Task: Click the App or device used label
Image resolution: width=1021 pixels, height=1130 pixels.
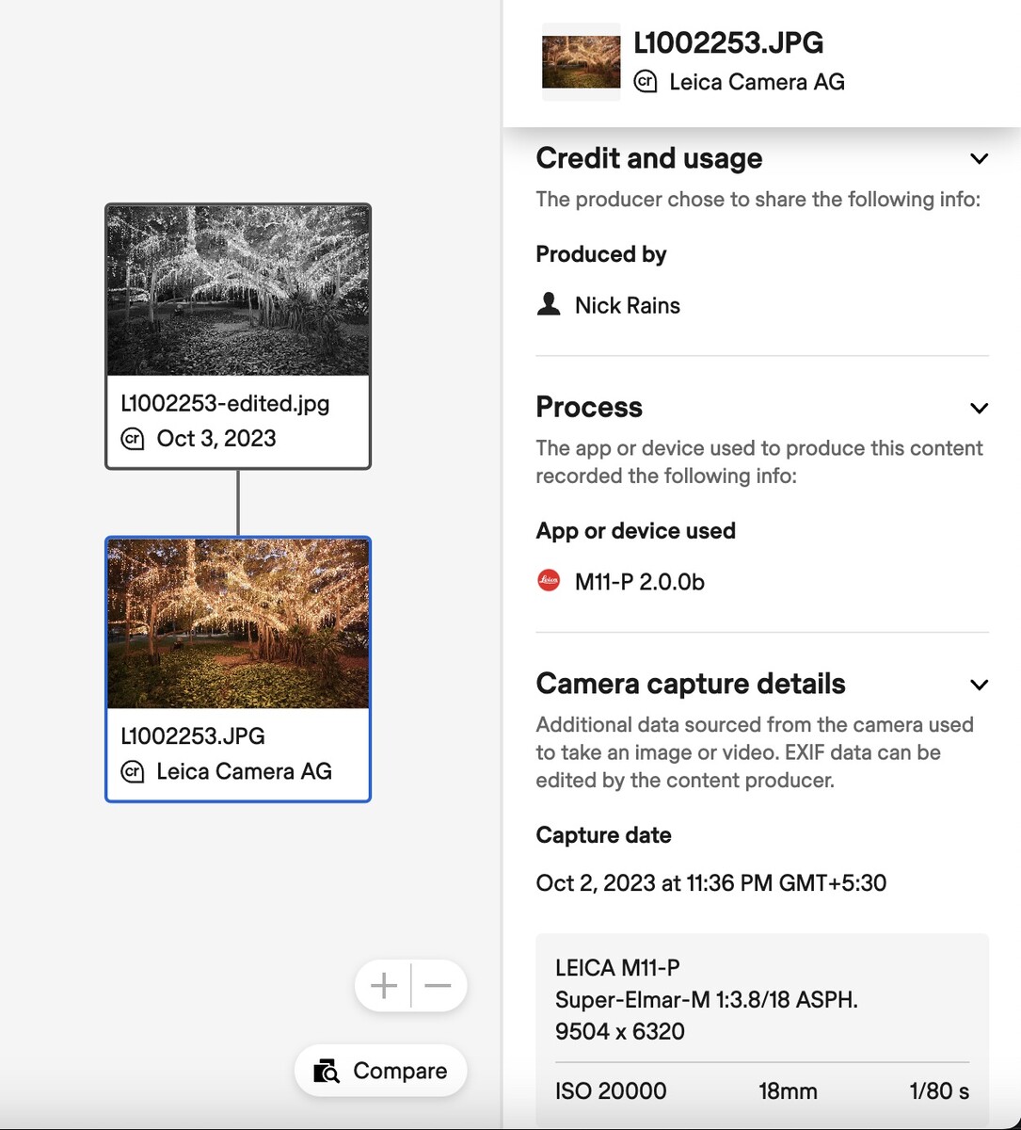Action: [636, 531]
